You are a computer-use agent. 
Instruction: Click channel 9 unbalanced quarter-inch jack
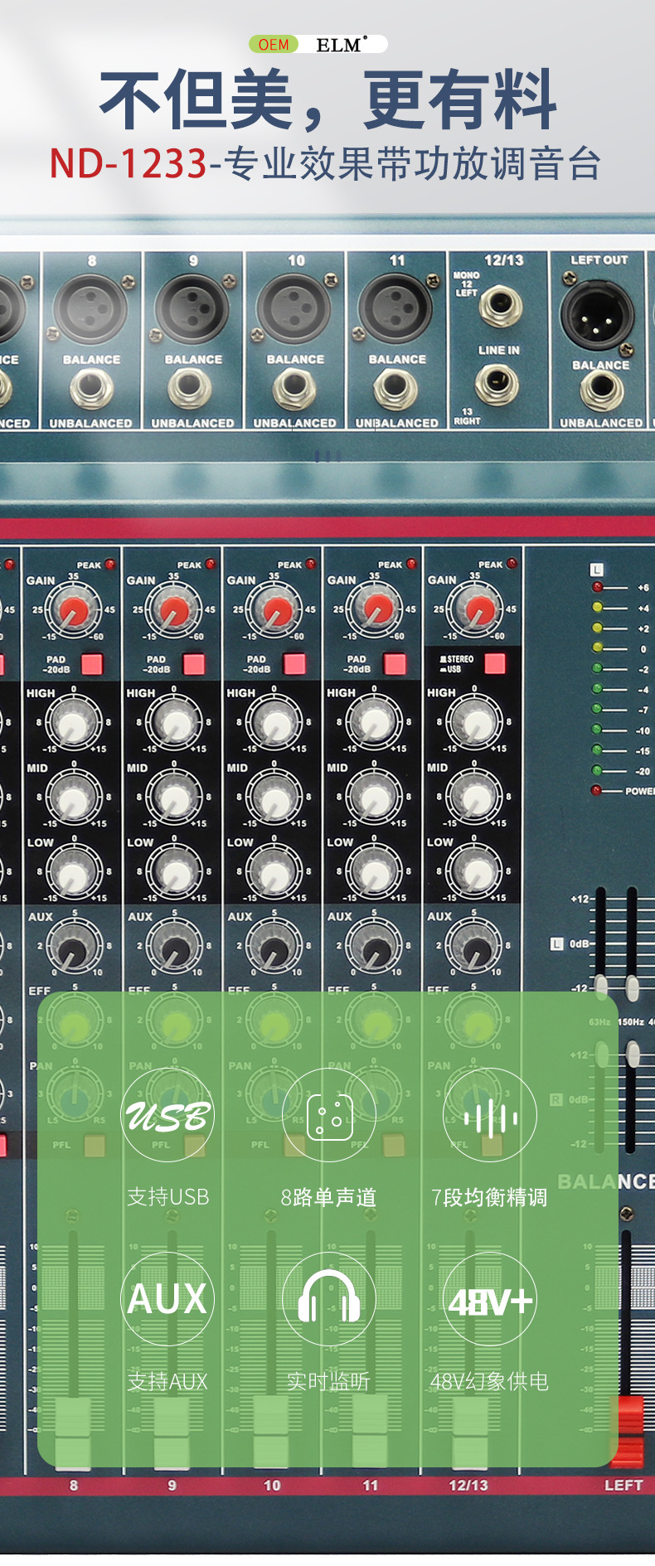point(191,390)
